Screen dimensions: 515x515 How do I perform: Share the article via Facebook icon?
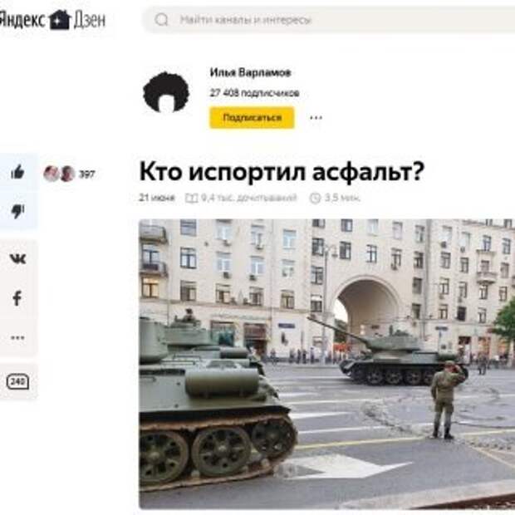17,298
